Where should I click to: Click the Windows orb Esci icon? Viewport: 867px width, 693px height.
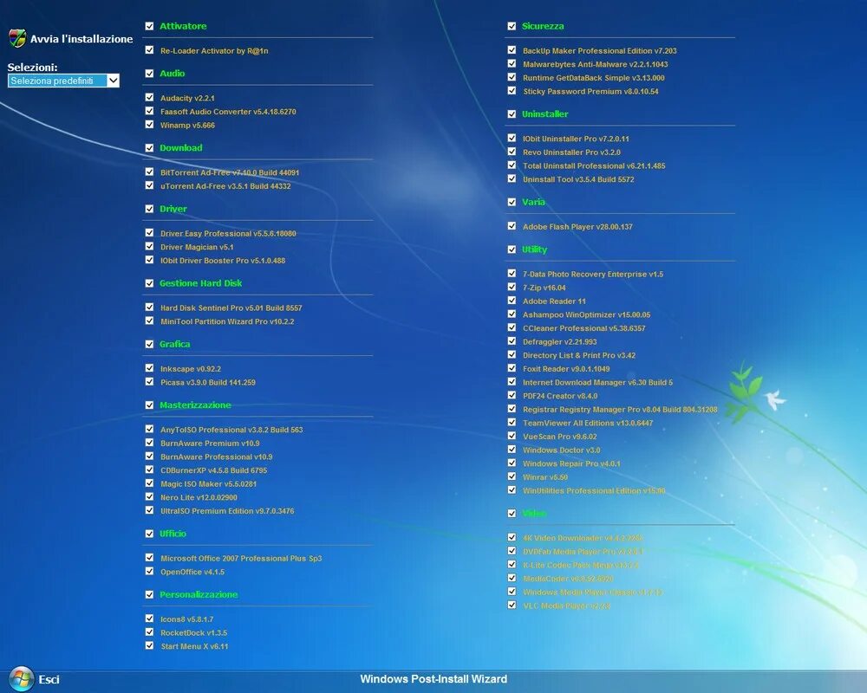[22, 679]
